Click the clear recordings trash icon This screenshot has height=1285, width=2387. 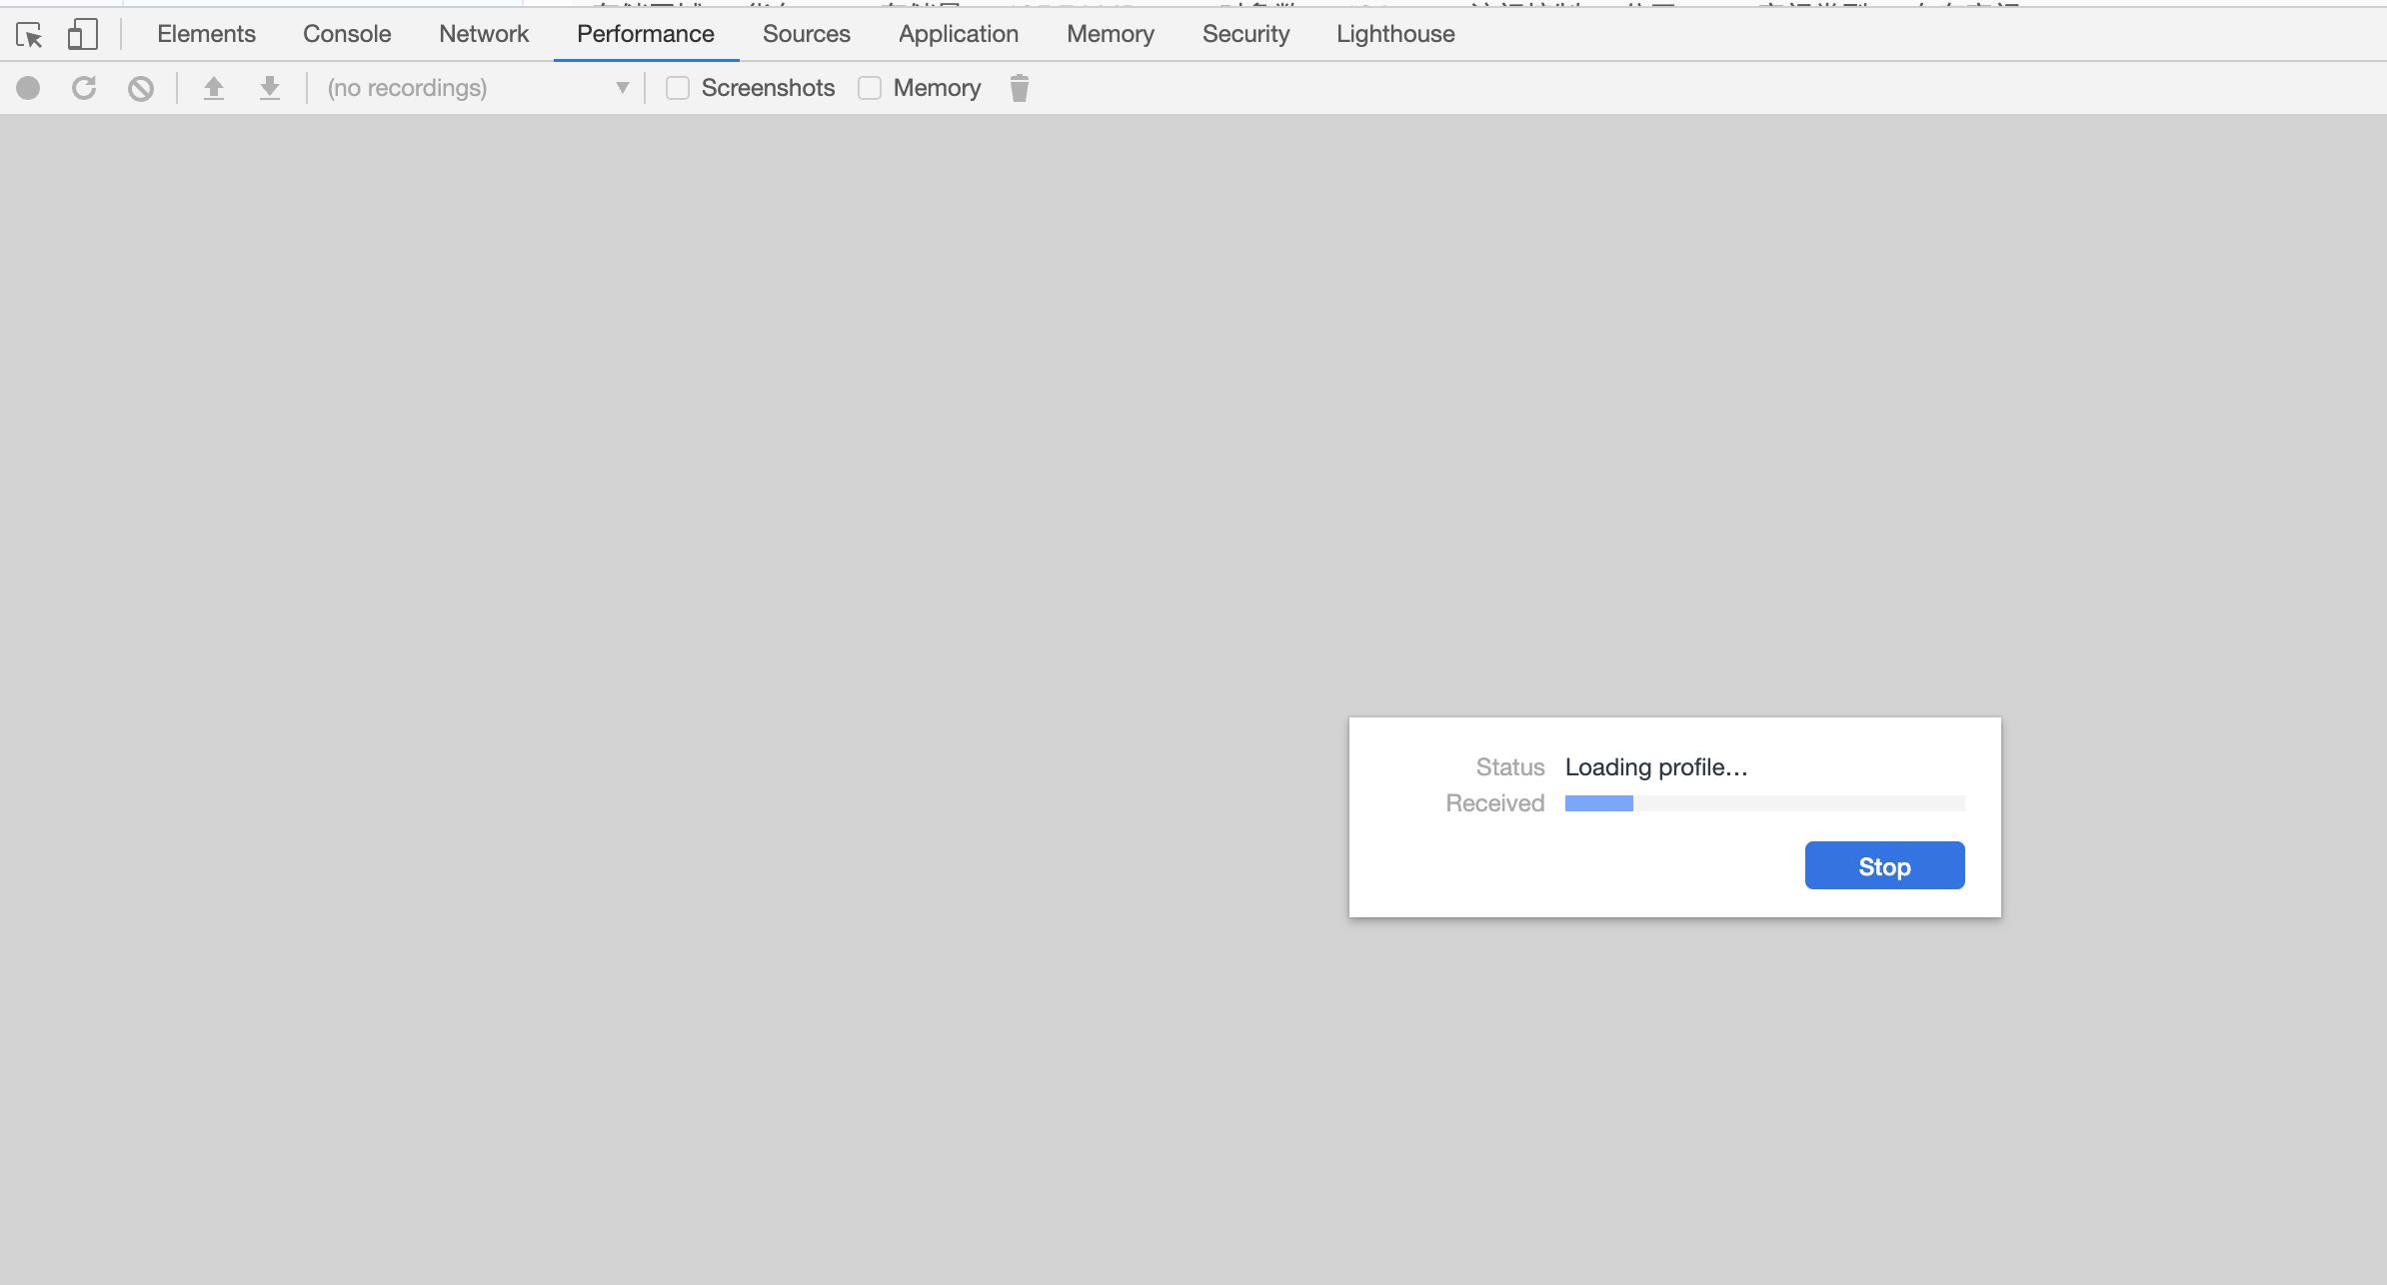[1020, 87]
